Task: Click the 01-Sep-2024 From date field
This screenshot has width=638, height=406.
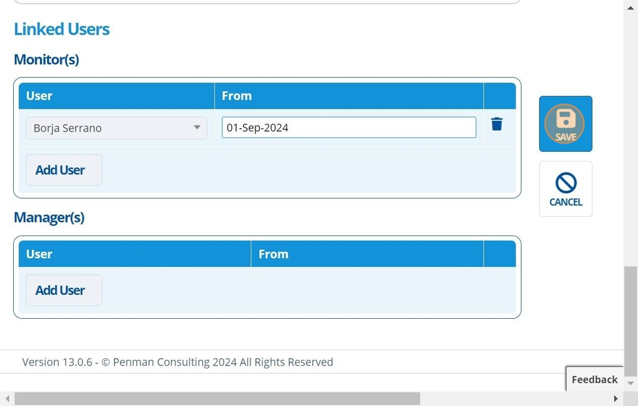Action: tap(349, 128)
